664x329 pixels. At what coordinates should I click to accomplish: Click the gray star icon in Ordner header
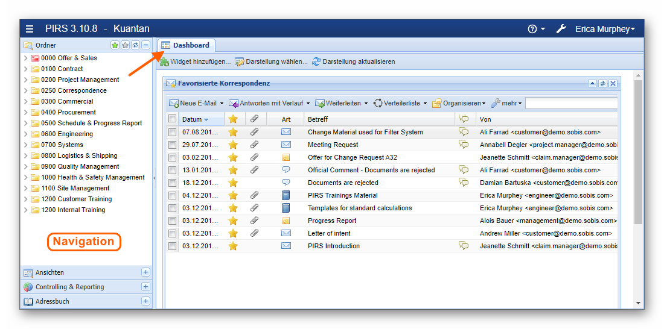[x=125, y=45]
